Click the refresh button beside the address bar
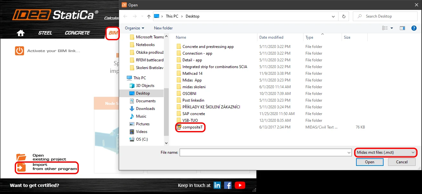Image resolution: width=422 pixels, height=194 pixels. (344, 16)
